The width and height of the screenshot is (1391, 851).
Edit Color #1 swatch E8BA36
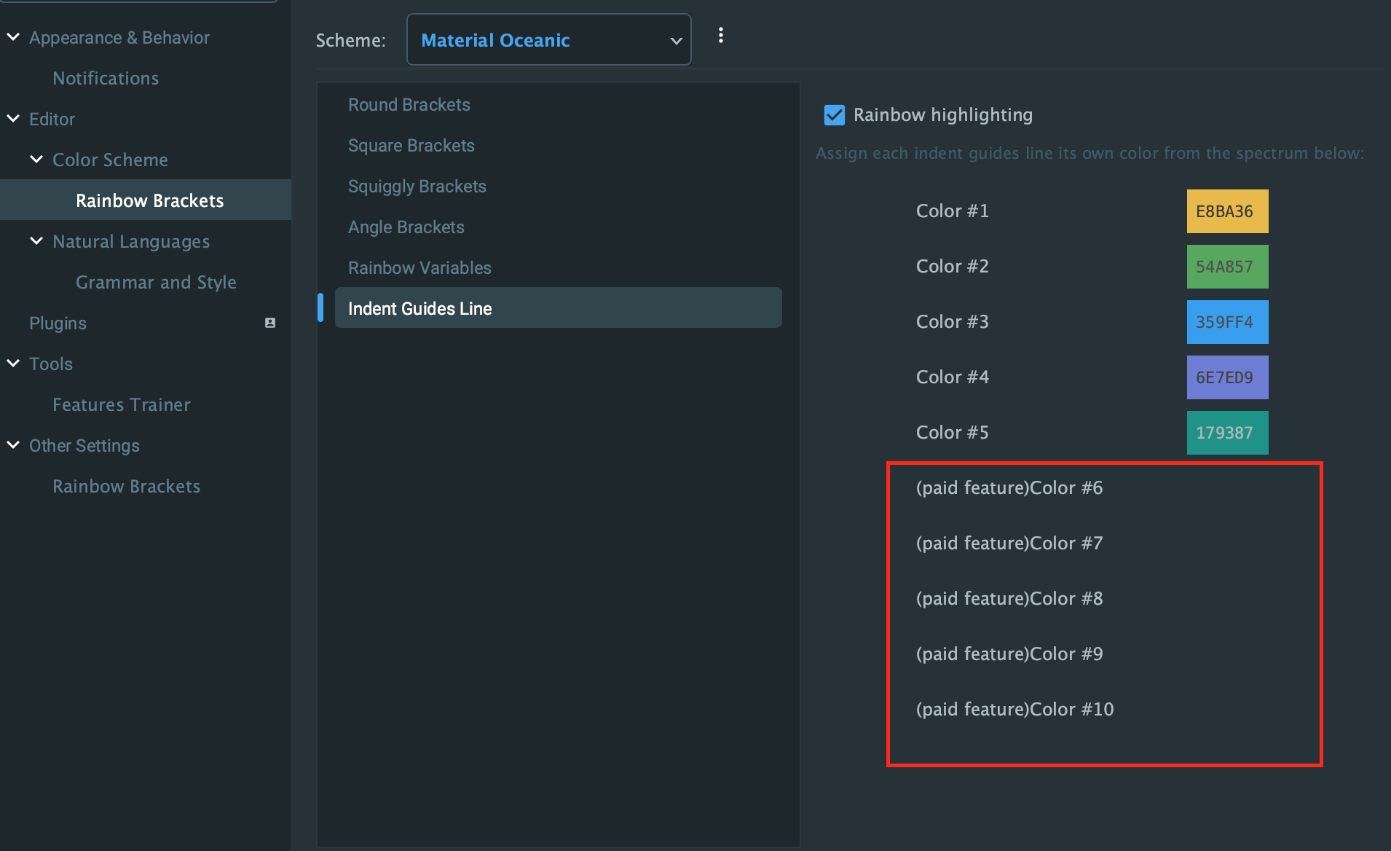(x=1226, y=211)
